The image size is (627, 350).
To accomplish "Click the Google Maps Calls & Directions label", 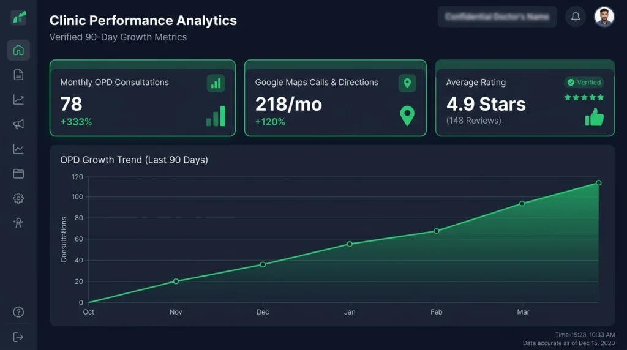I will pos(317,83).
